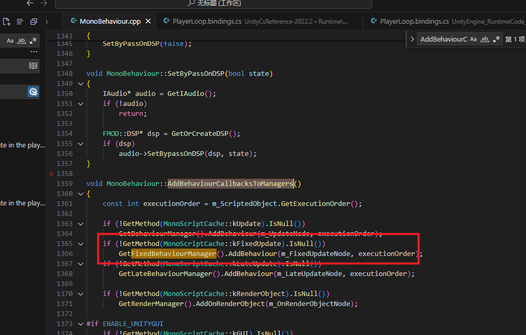Viewport: 526px width, 335px height.
Task: Click the C++ file icon on MonoBehaviour.cpp tab
Action: tap(74, 21)
